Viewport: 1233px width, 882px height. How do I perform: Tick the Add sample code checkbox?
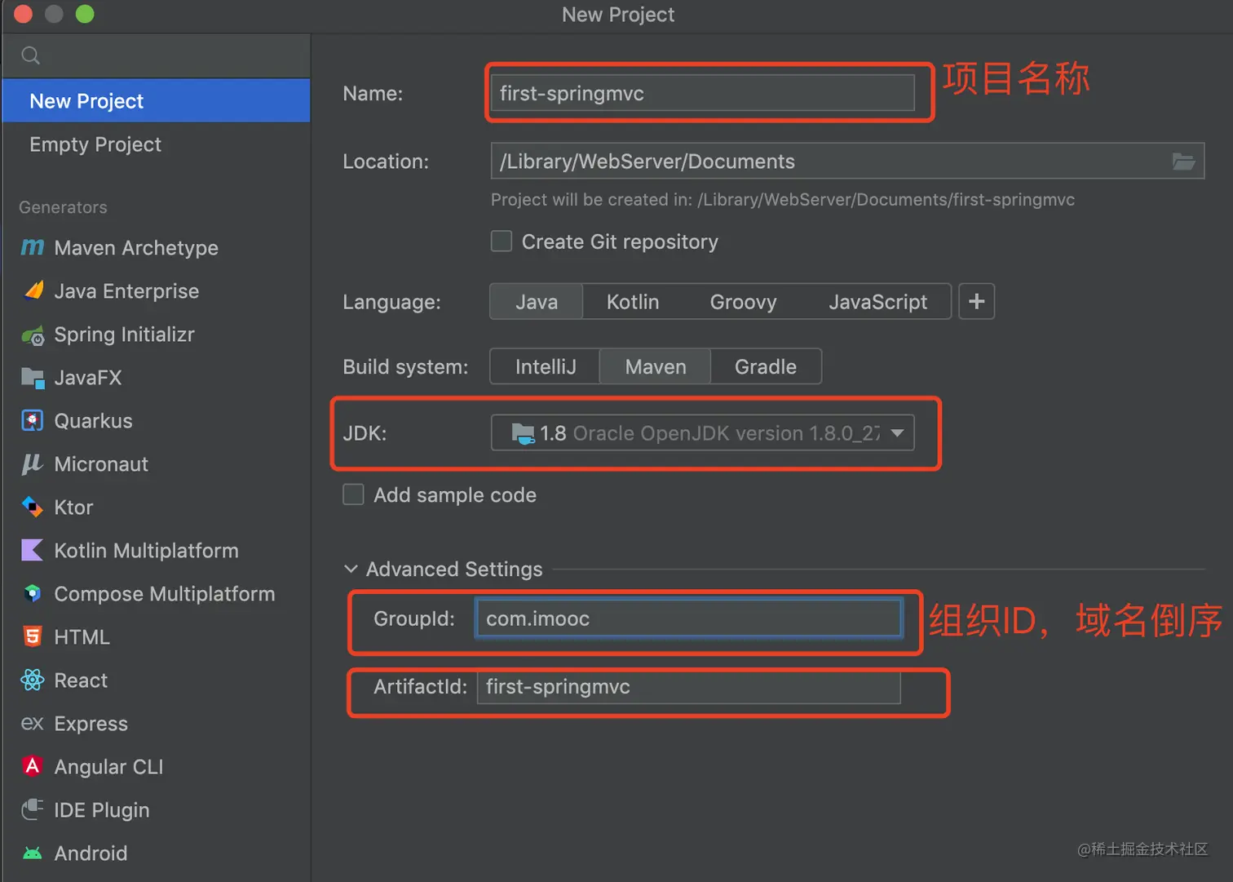coord(353,494)
